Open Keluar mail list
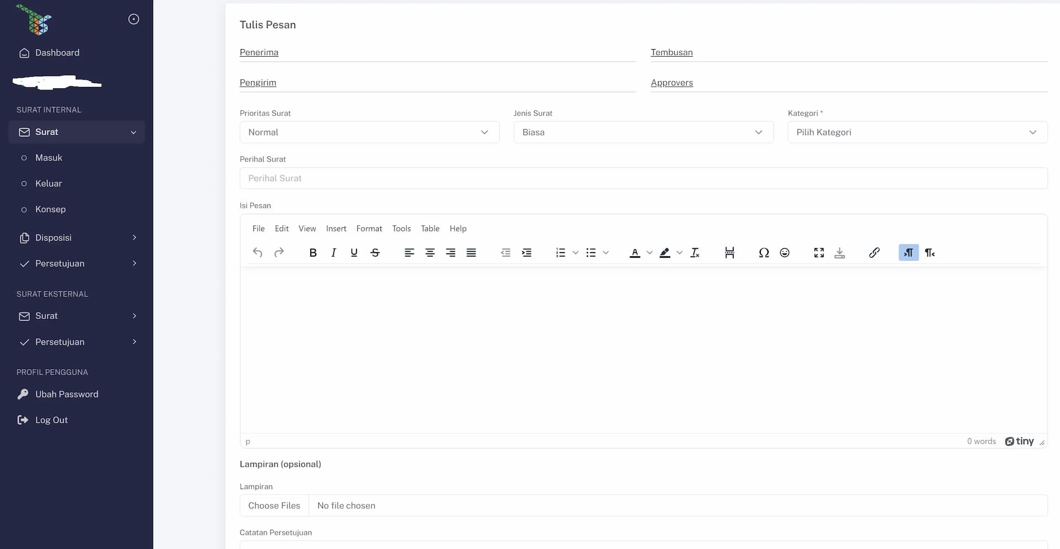 pos(49,184)
